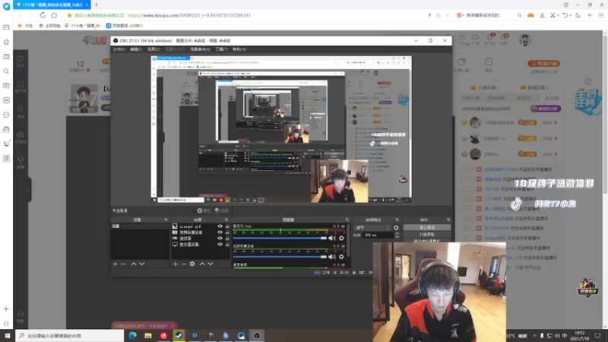Viewport: 608px width, 342px height.
Task: Select the scene entry in Scenes list
Action: point(140,226)
